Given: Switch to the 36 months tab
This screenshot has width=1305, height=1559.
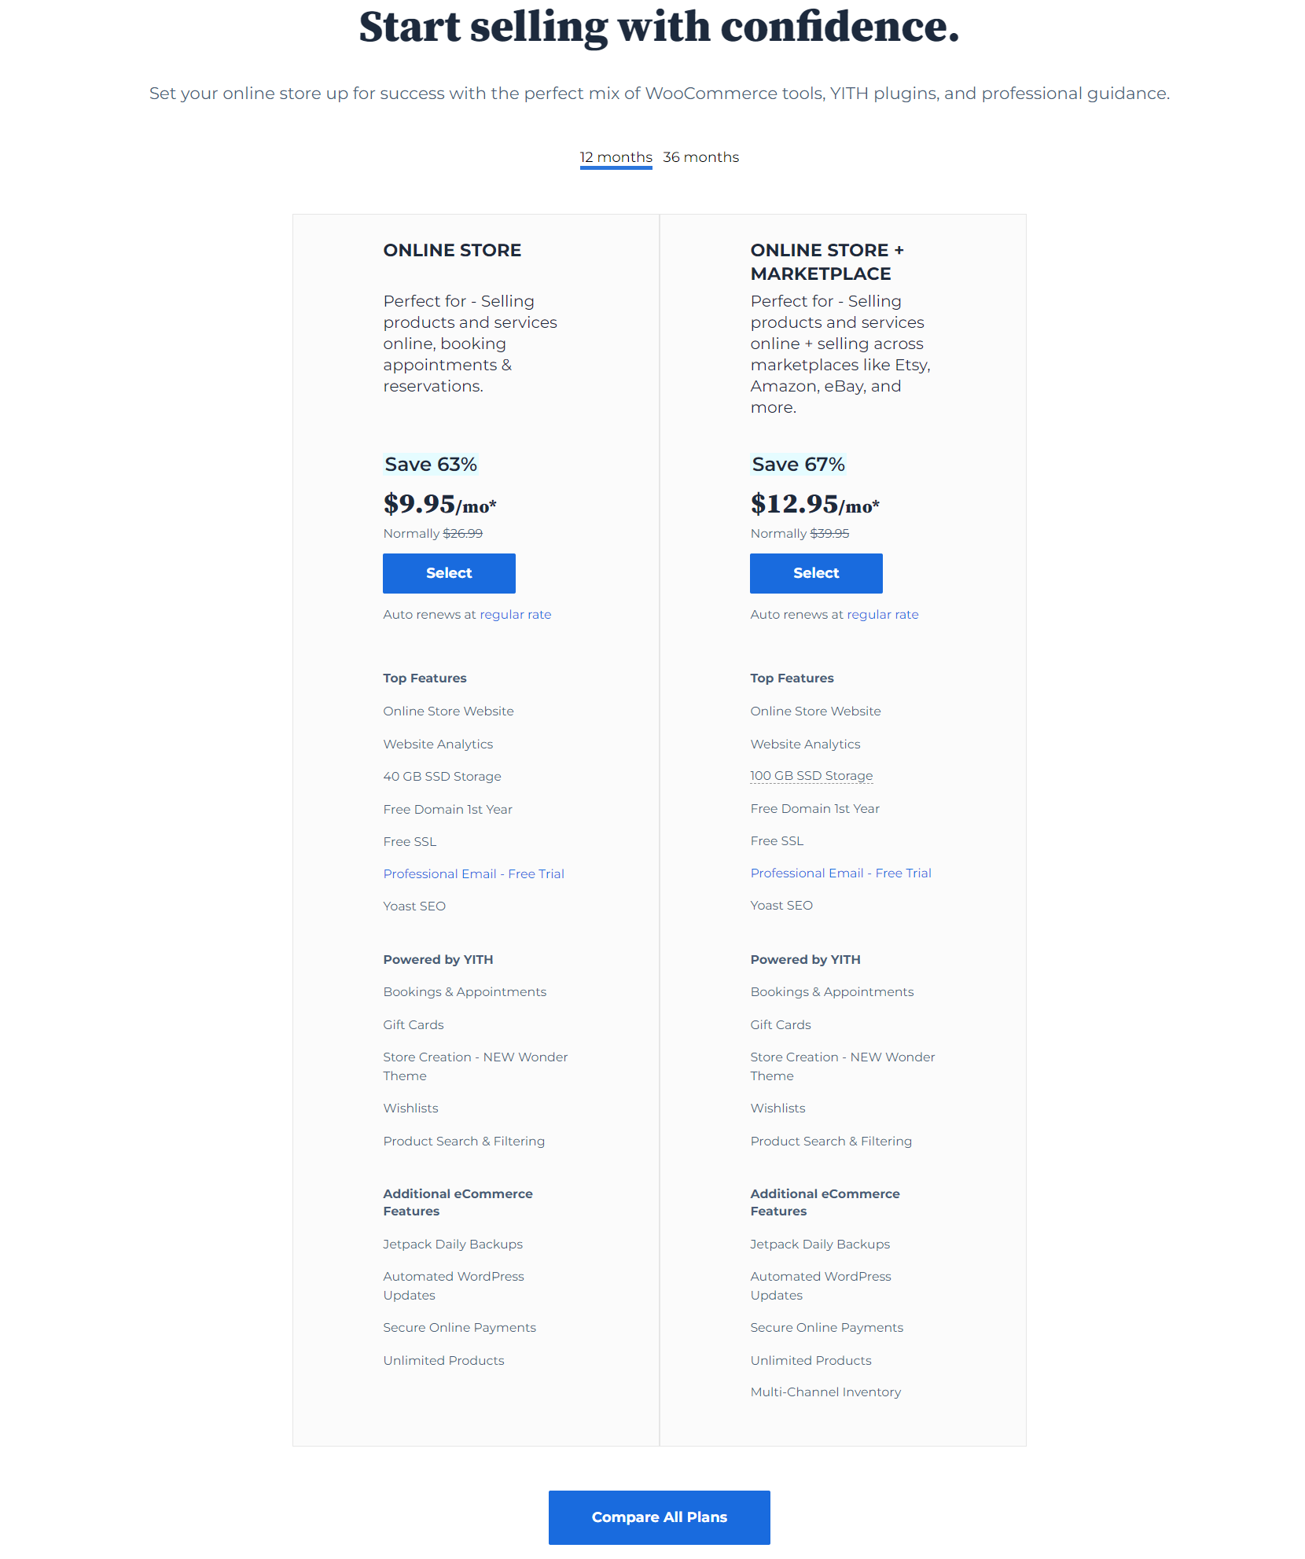Looking at the screenshot, I should tap(700, 157).
